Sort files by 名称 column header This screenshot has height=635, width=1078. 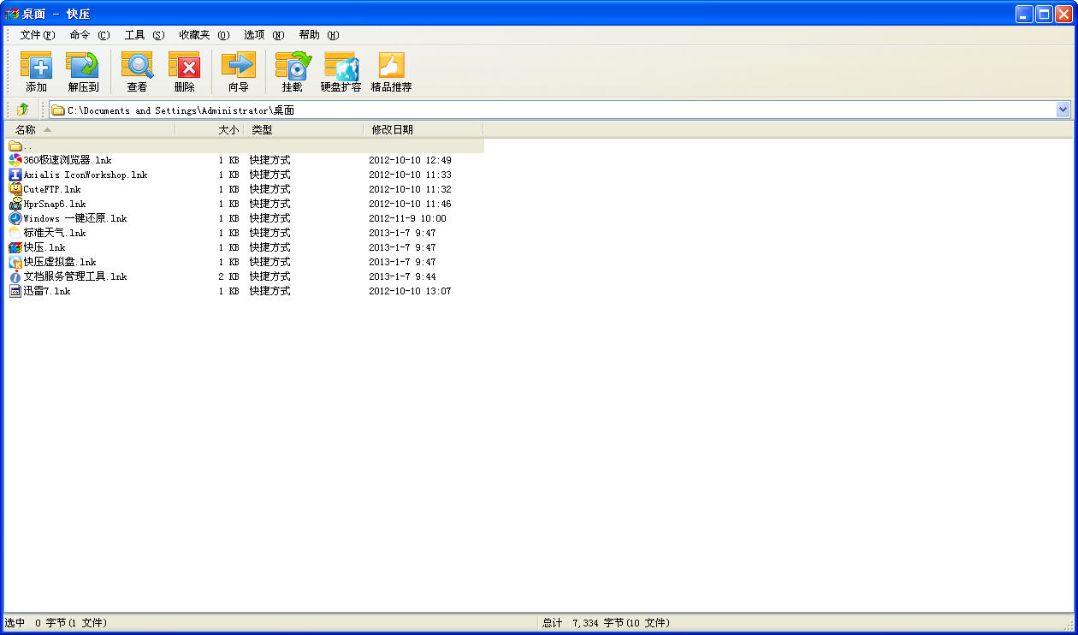[26, 130]
